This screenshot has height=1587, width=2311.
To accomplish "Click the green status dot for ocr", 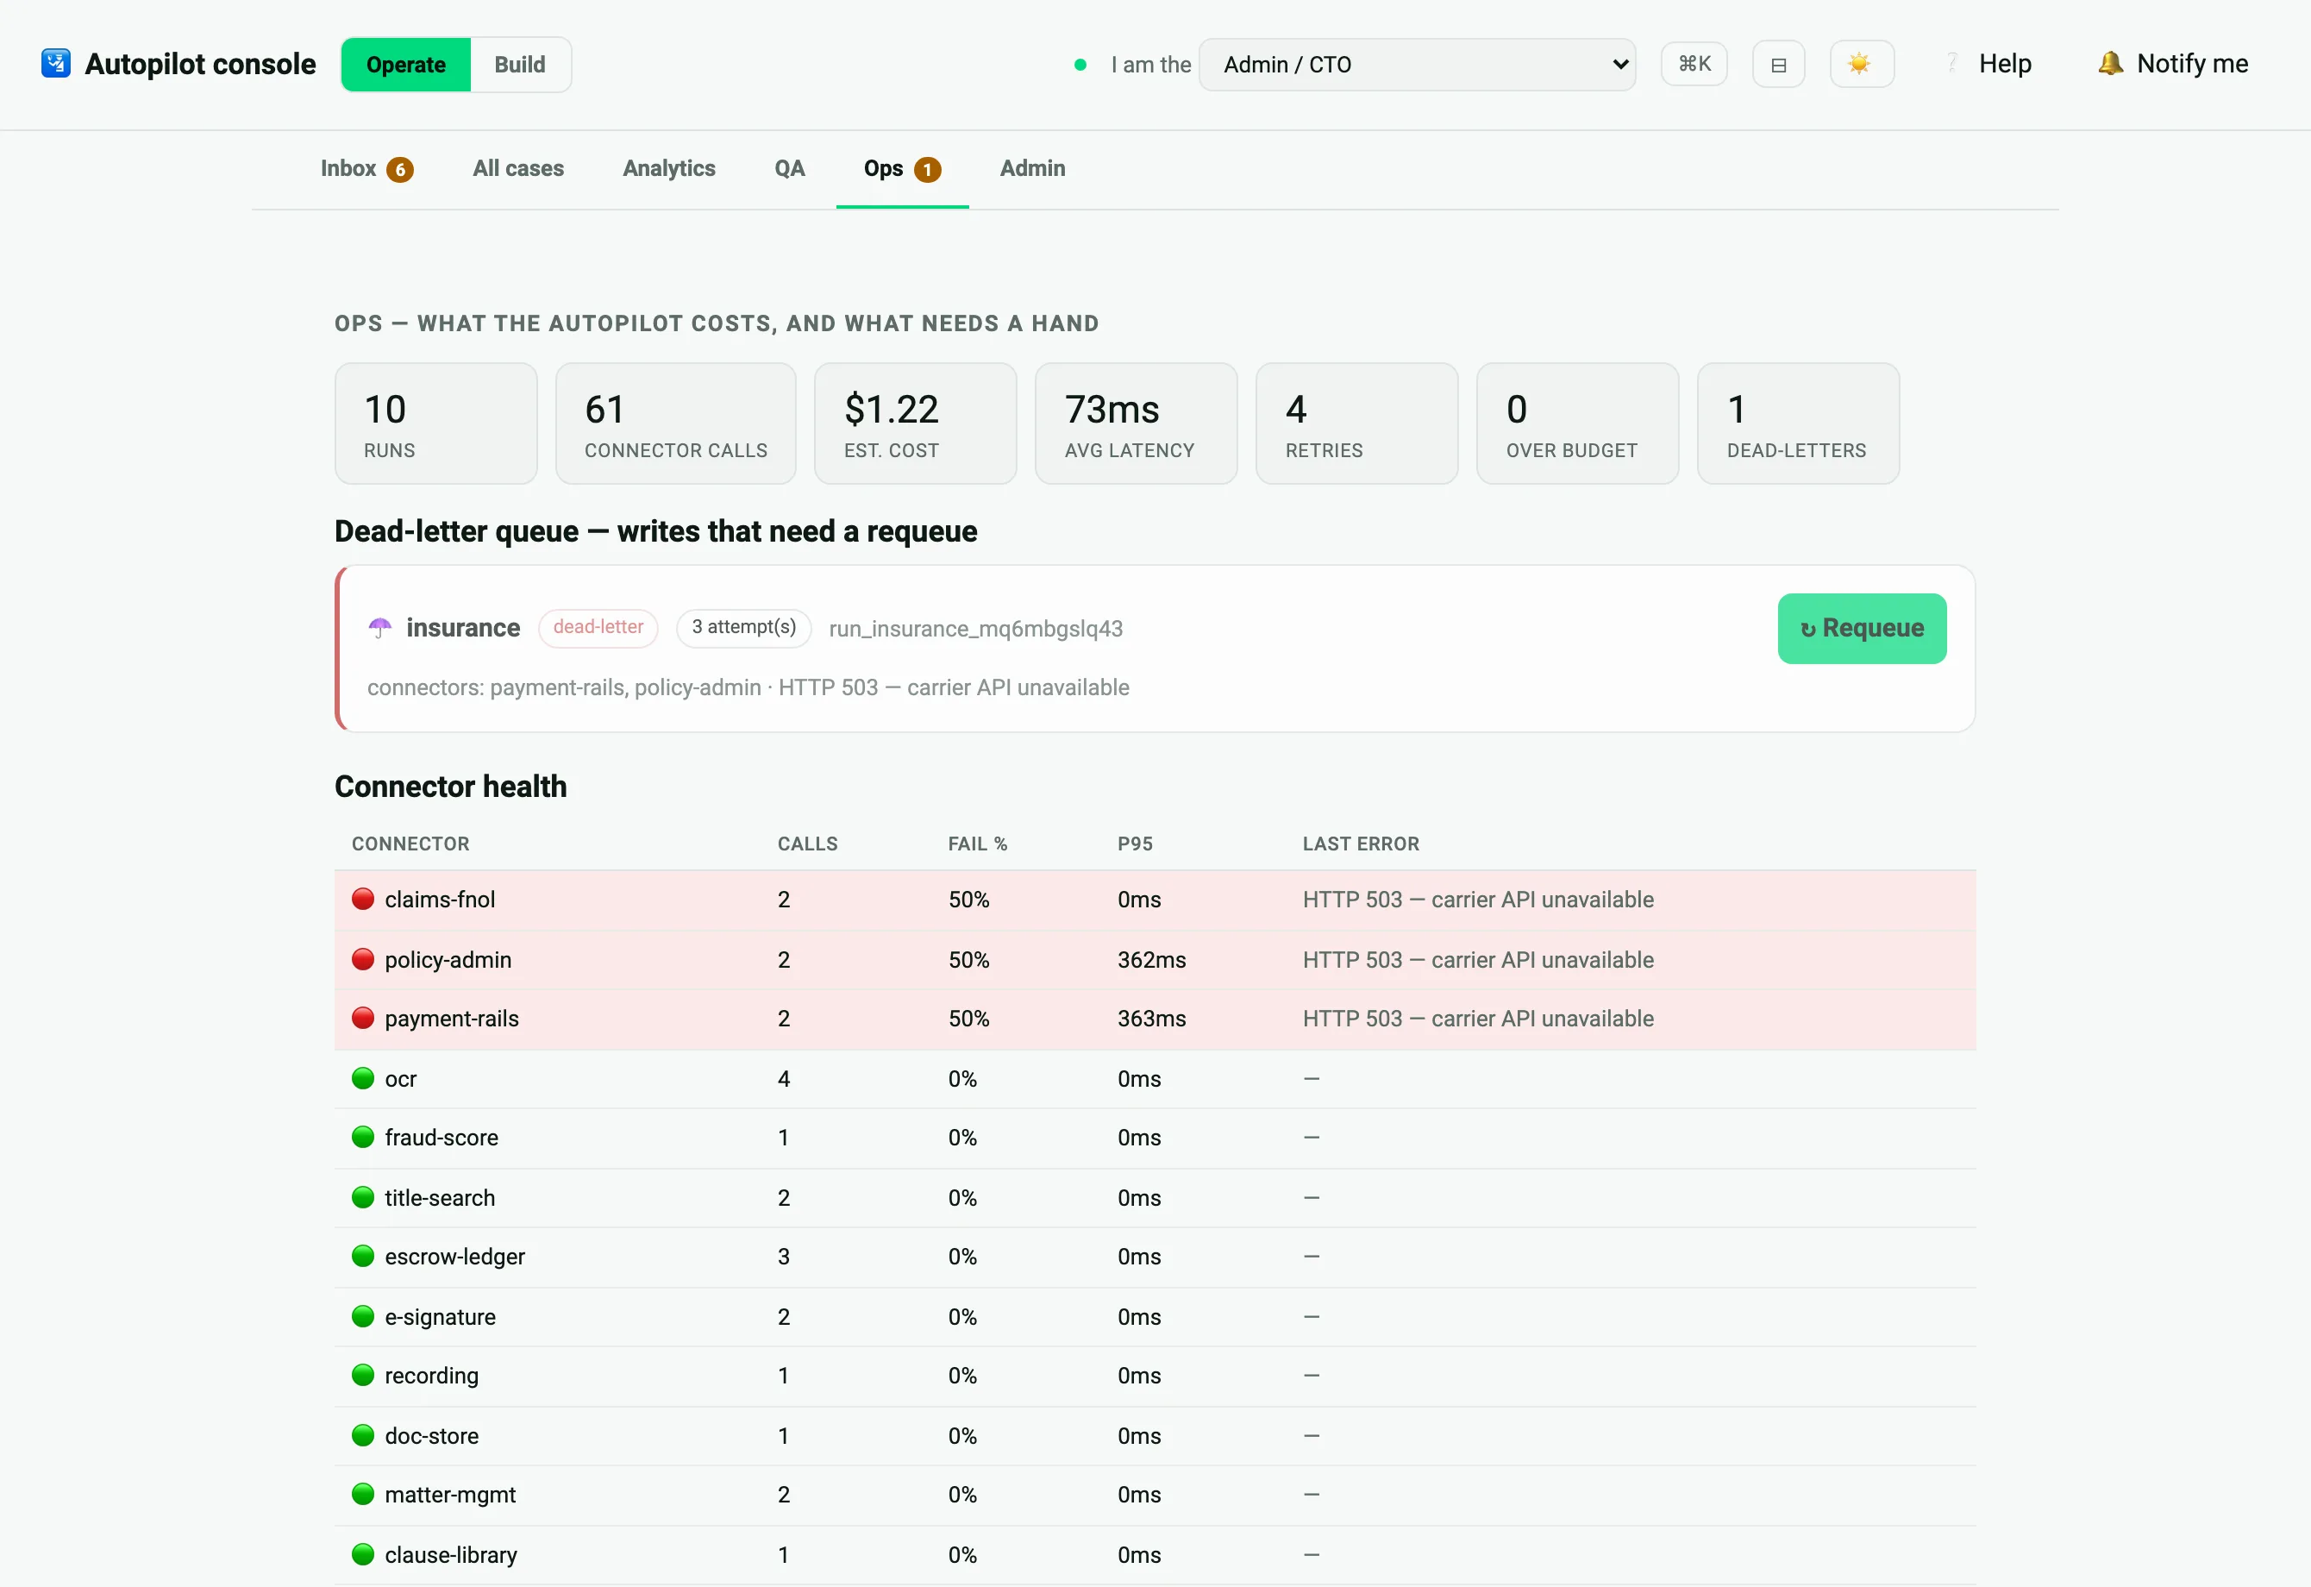I will tap(363, 1079).
